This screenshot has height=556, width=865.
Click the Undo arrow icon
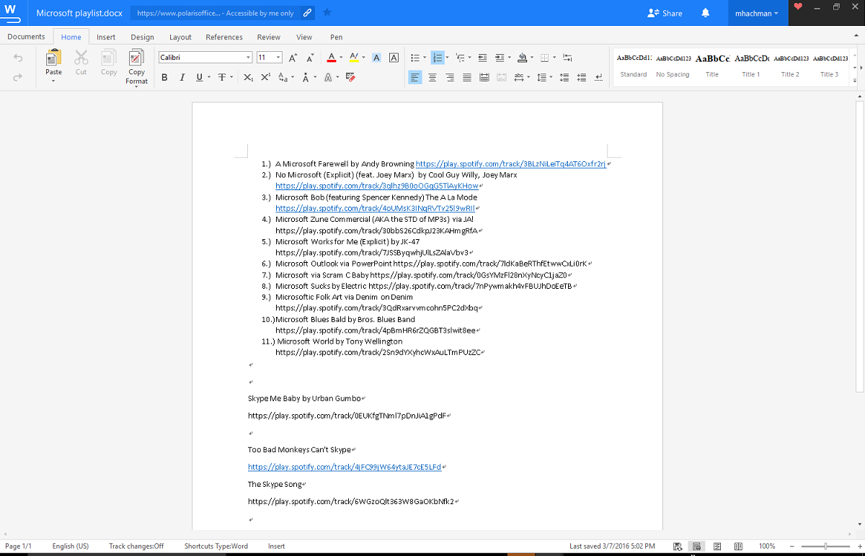coord(18,58)
